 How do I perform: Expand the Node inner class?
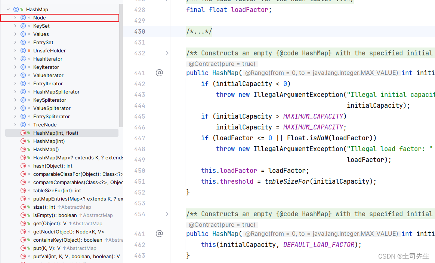[15, 18]
